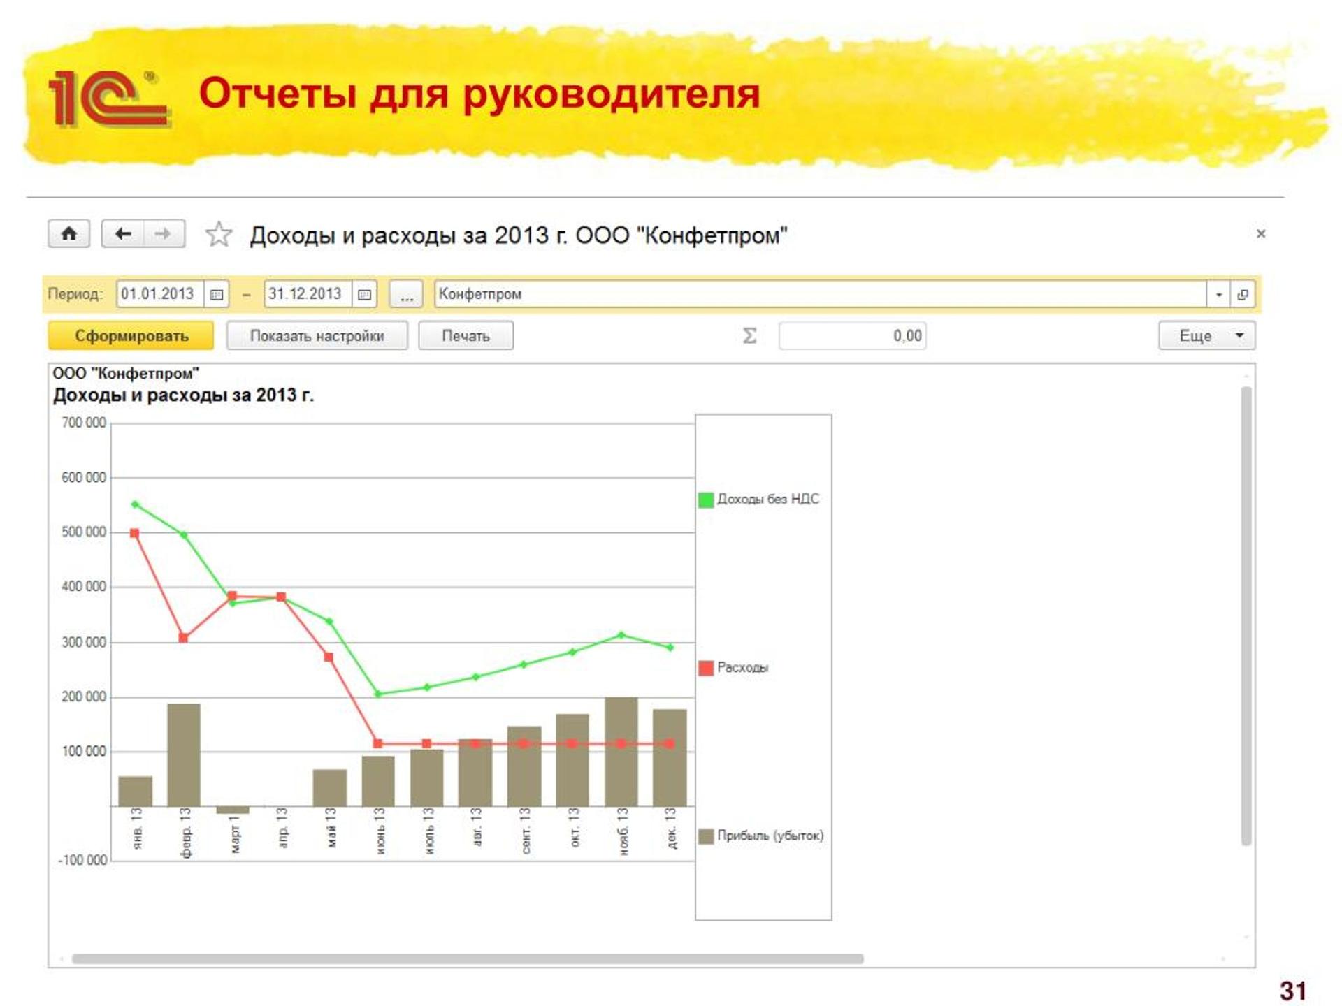The width and height of the screenshot is (1342, 1006).
Task: Expand the organization dropdown arrow
Action: click(1218, 294)
